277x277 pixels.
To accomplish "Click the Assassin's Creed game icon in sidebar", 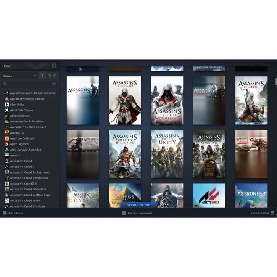I will (7, 161).
